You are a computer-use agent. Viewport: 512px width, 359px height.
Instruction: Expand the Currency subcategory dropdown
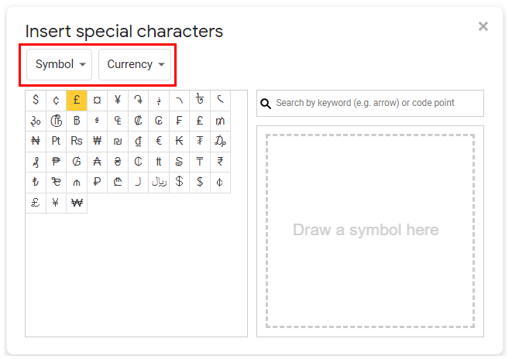pyautogui.click(x=135, y=64)
